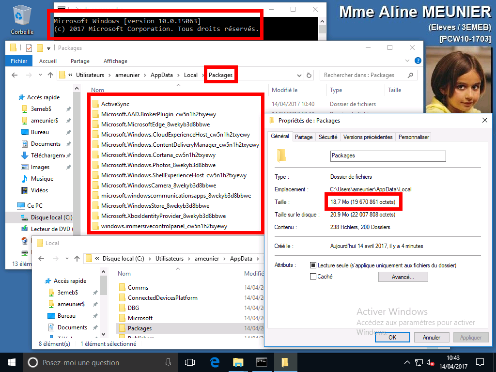
Task: Open the Action Center notification icon
Action: (x=480, y=362)
